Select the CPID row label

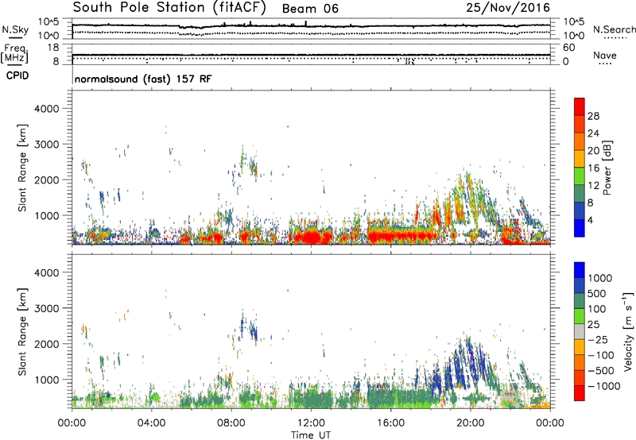click(x=17, y=75)
